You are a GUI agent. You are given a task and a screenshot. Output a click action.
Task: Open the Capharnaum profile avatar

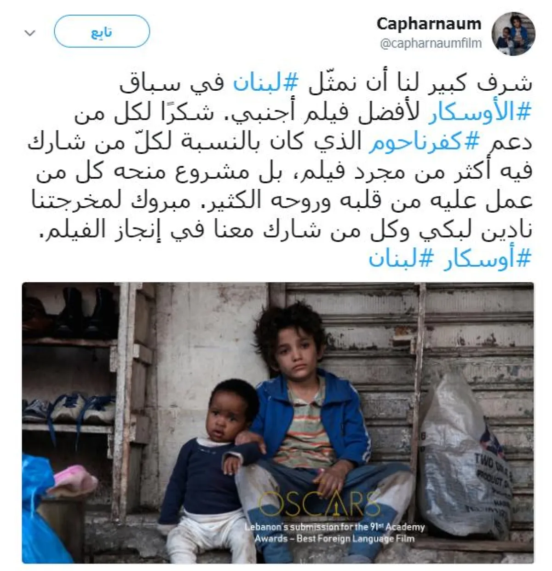[x=513, y=34]
